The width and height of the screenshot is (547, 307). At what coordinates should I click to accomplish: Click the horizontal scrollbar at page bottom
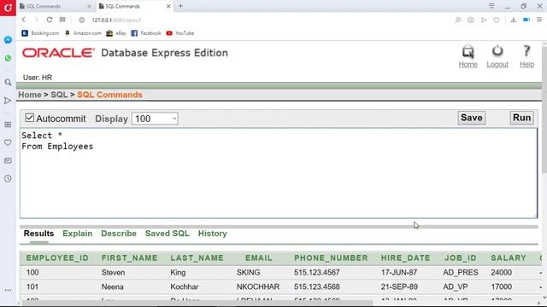point(197,304)
